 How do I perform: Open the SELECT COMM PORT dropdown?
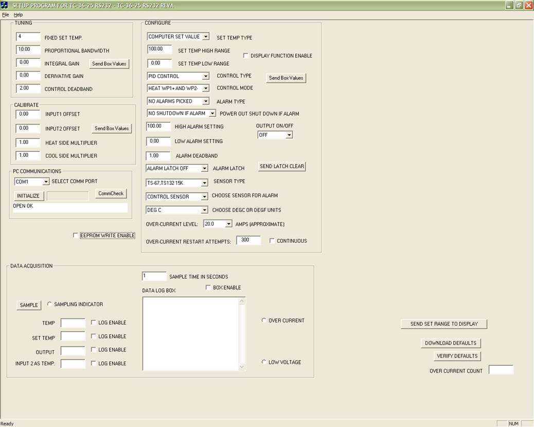click(46, 181)
